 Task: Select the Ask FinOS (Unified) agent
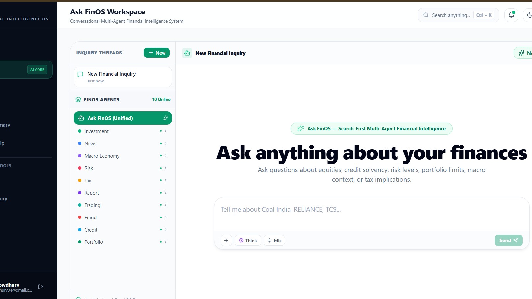(123, 118)
